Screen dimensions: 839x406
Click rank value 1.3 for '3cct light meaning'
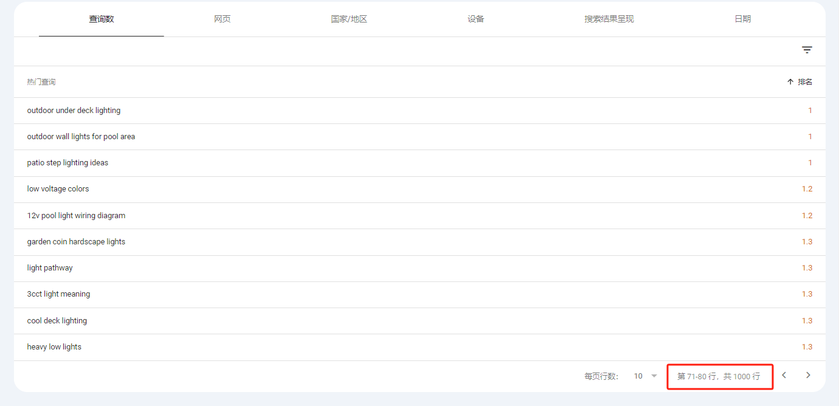[x=807, y=294]
